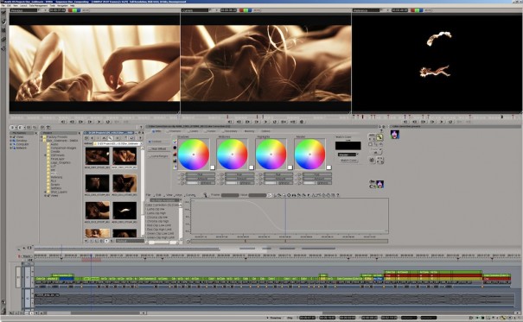Click the key icon left of Frame field
The height and width of the screenshot is (322, 523).
click(206, 195)
